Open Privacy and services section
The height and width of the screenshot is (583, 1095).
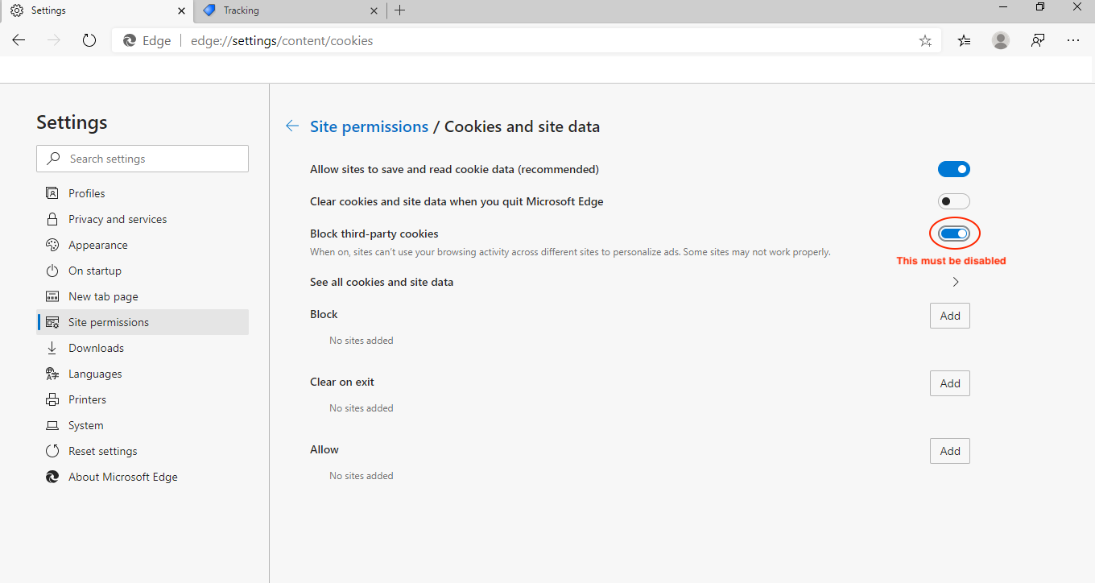[x=143, y=219]
